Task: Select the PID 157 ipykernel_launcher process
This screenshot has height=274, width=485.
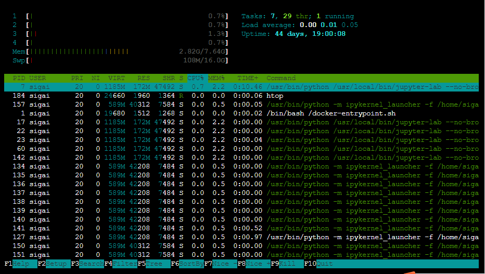Action: coord(241,105)
